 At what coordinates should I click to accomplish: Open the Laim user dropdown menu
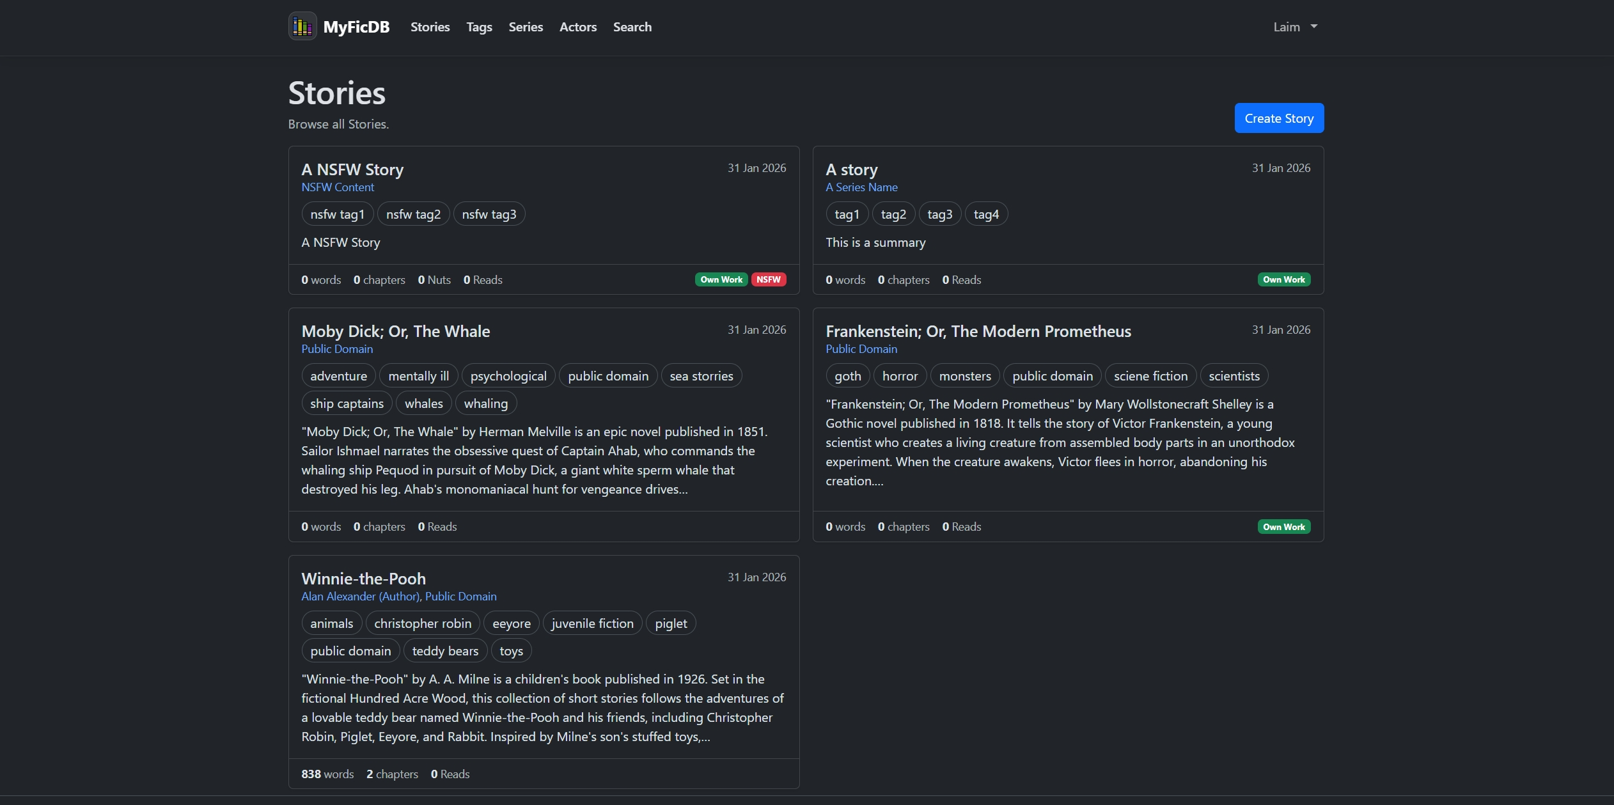click(1294, 27)
